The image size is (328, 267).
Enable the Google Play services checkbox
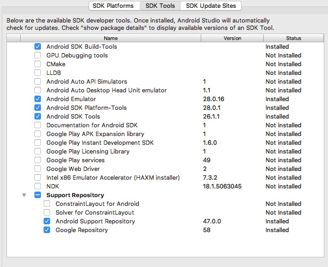[x=38, y=160]
